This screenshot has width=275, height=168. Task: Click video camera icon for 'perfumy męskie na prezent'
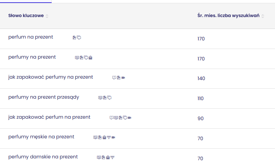113,137
